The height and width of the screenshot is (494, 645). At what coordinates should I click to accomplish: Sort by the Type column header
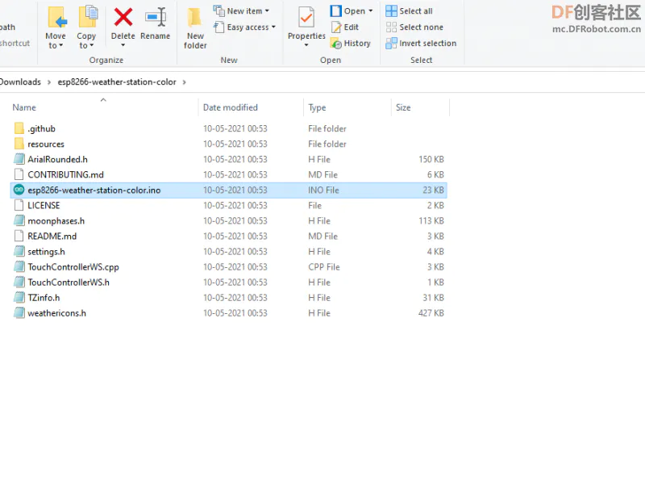tap(317, 107)
